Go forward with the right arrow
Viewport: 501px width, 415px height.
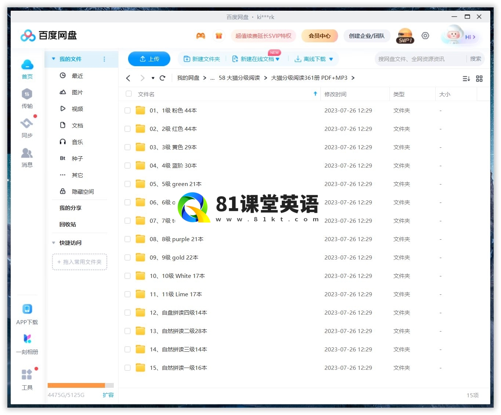(142, 78)
